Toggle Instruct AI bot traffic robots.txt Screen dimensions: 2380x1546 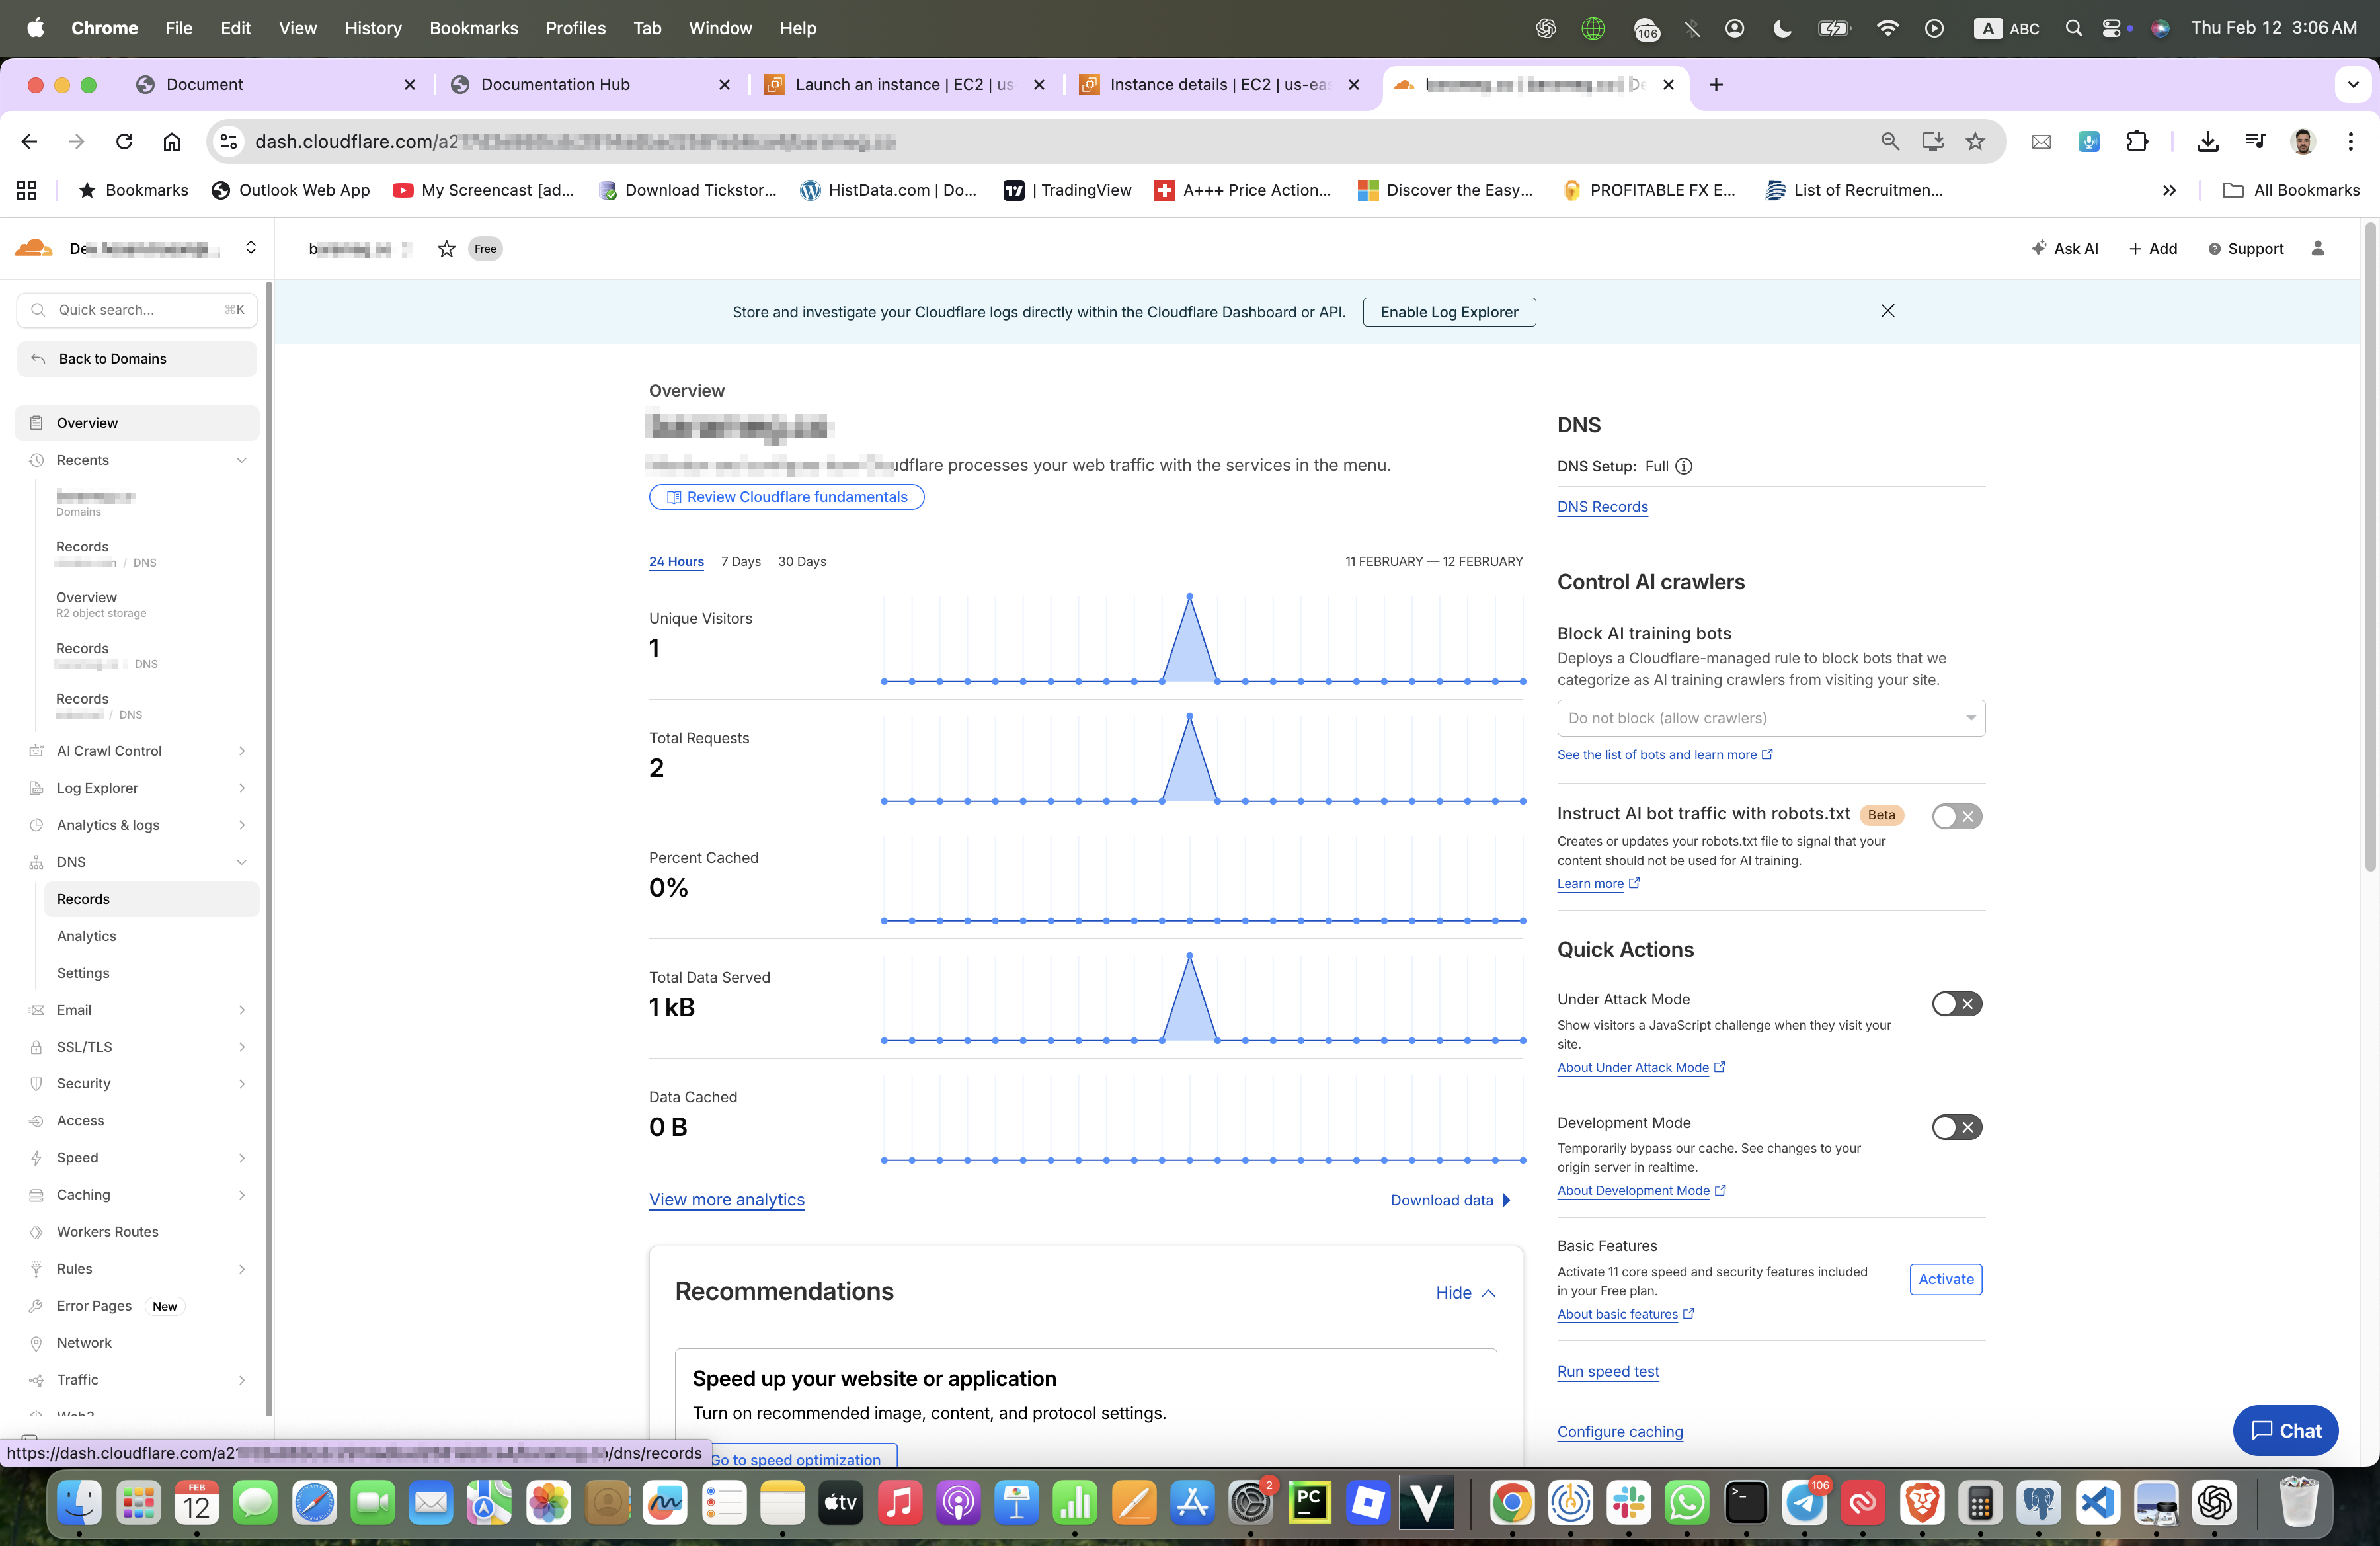tap(1956, 816)
